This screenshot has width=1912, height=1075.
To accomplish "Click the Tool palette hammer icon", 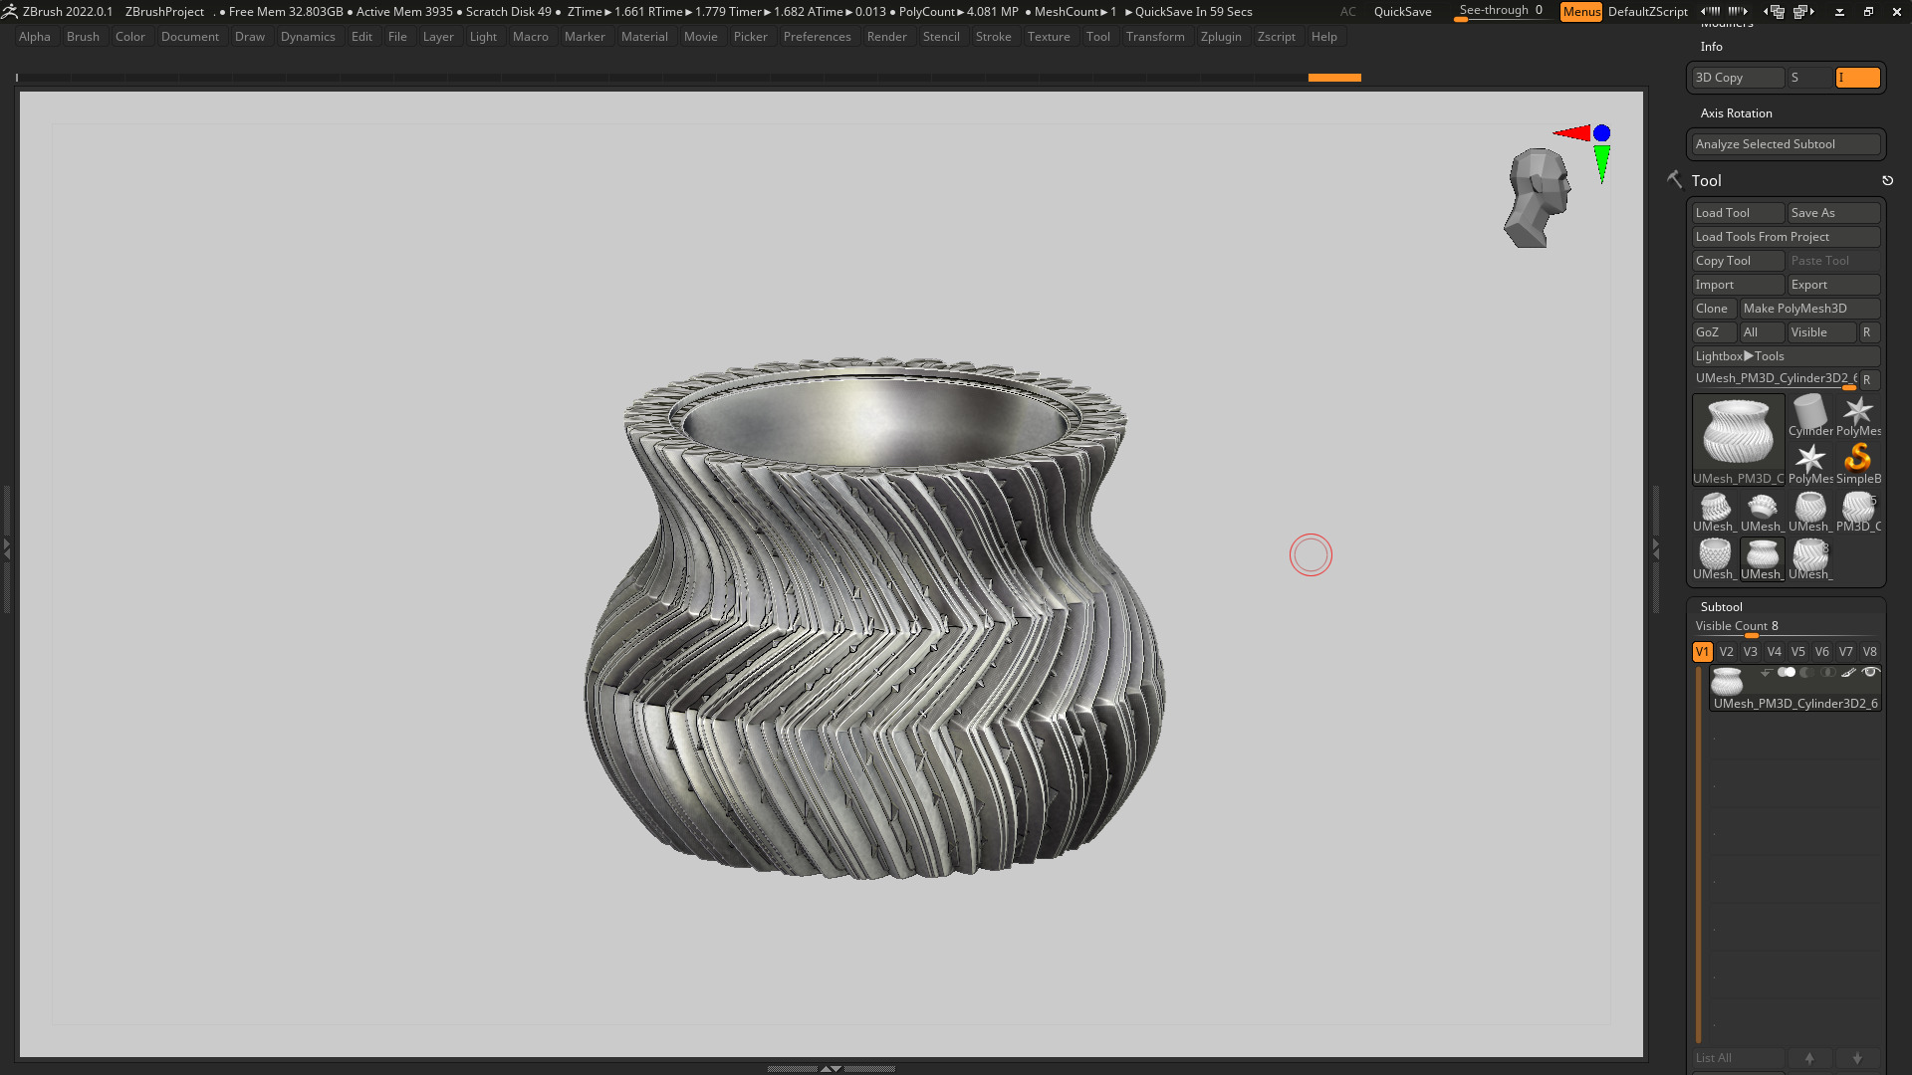I will click(x=1674, y=179).
